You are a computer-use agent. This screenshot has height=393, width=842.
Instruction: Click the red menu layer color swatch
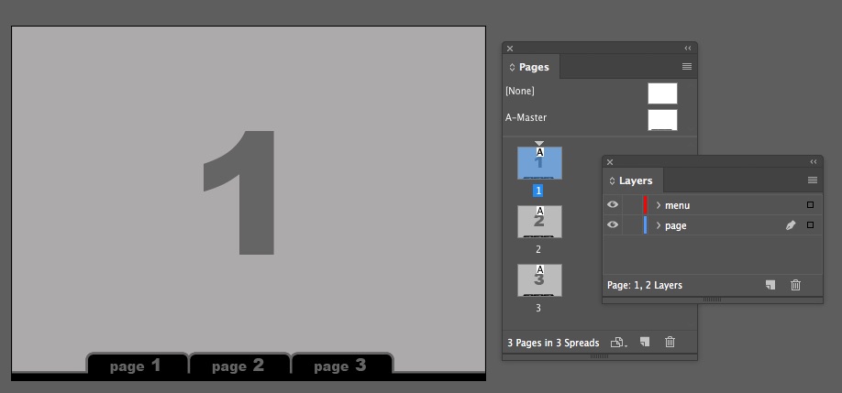pos(646,205)
